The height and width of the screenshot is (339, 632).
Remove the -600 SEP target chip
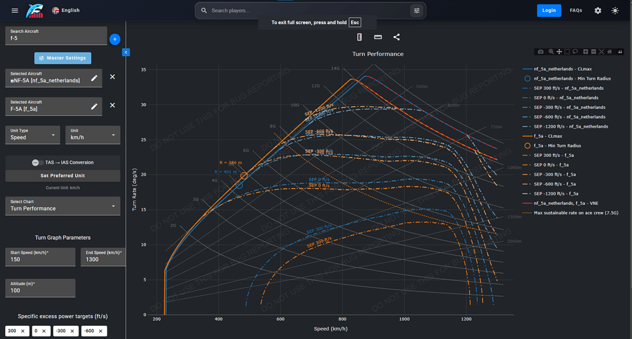pyautogui.click(x=101, y=331)
